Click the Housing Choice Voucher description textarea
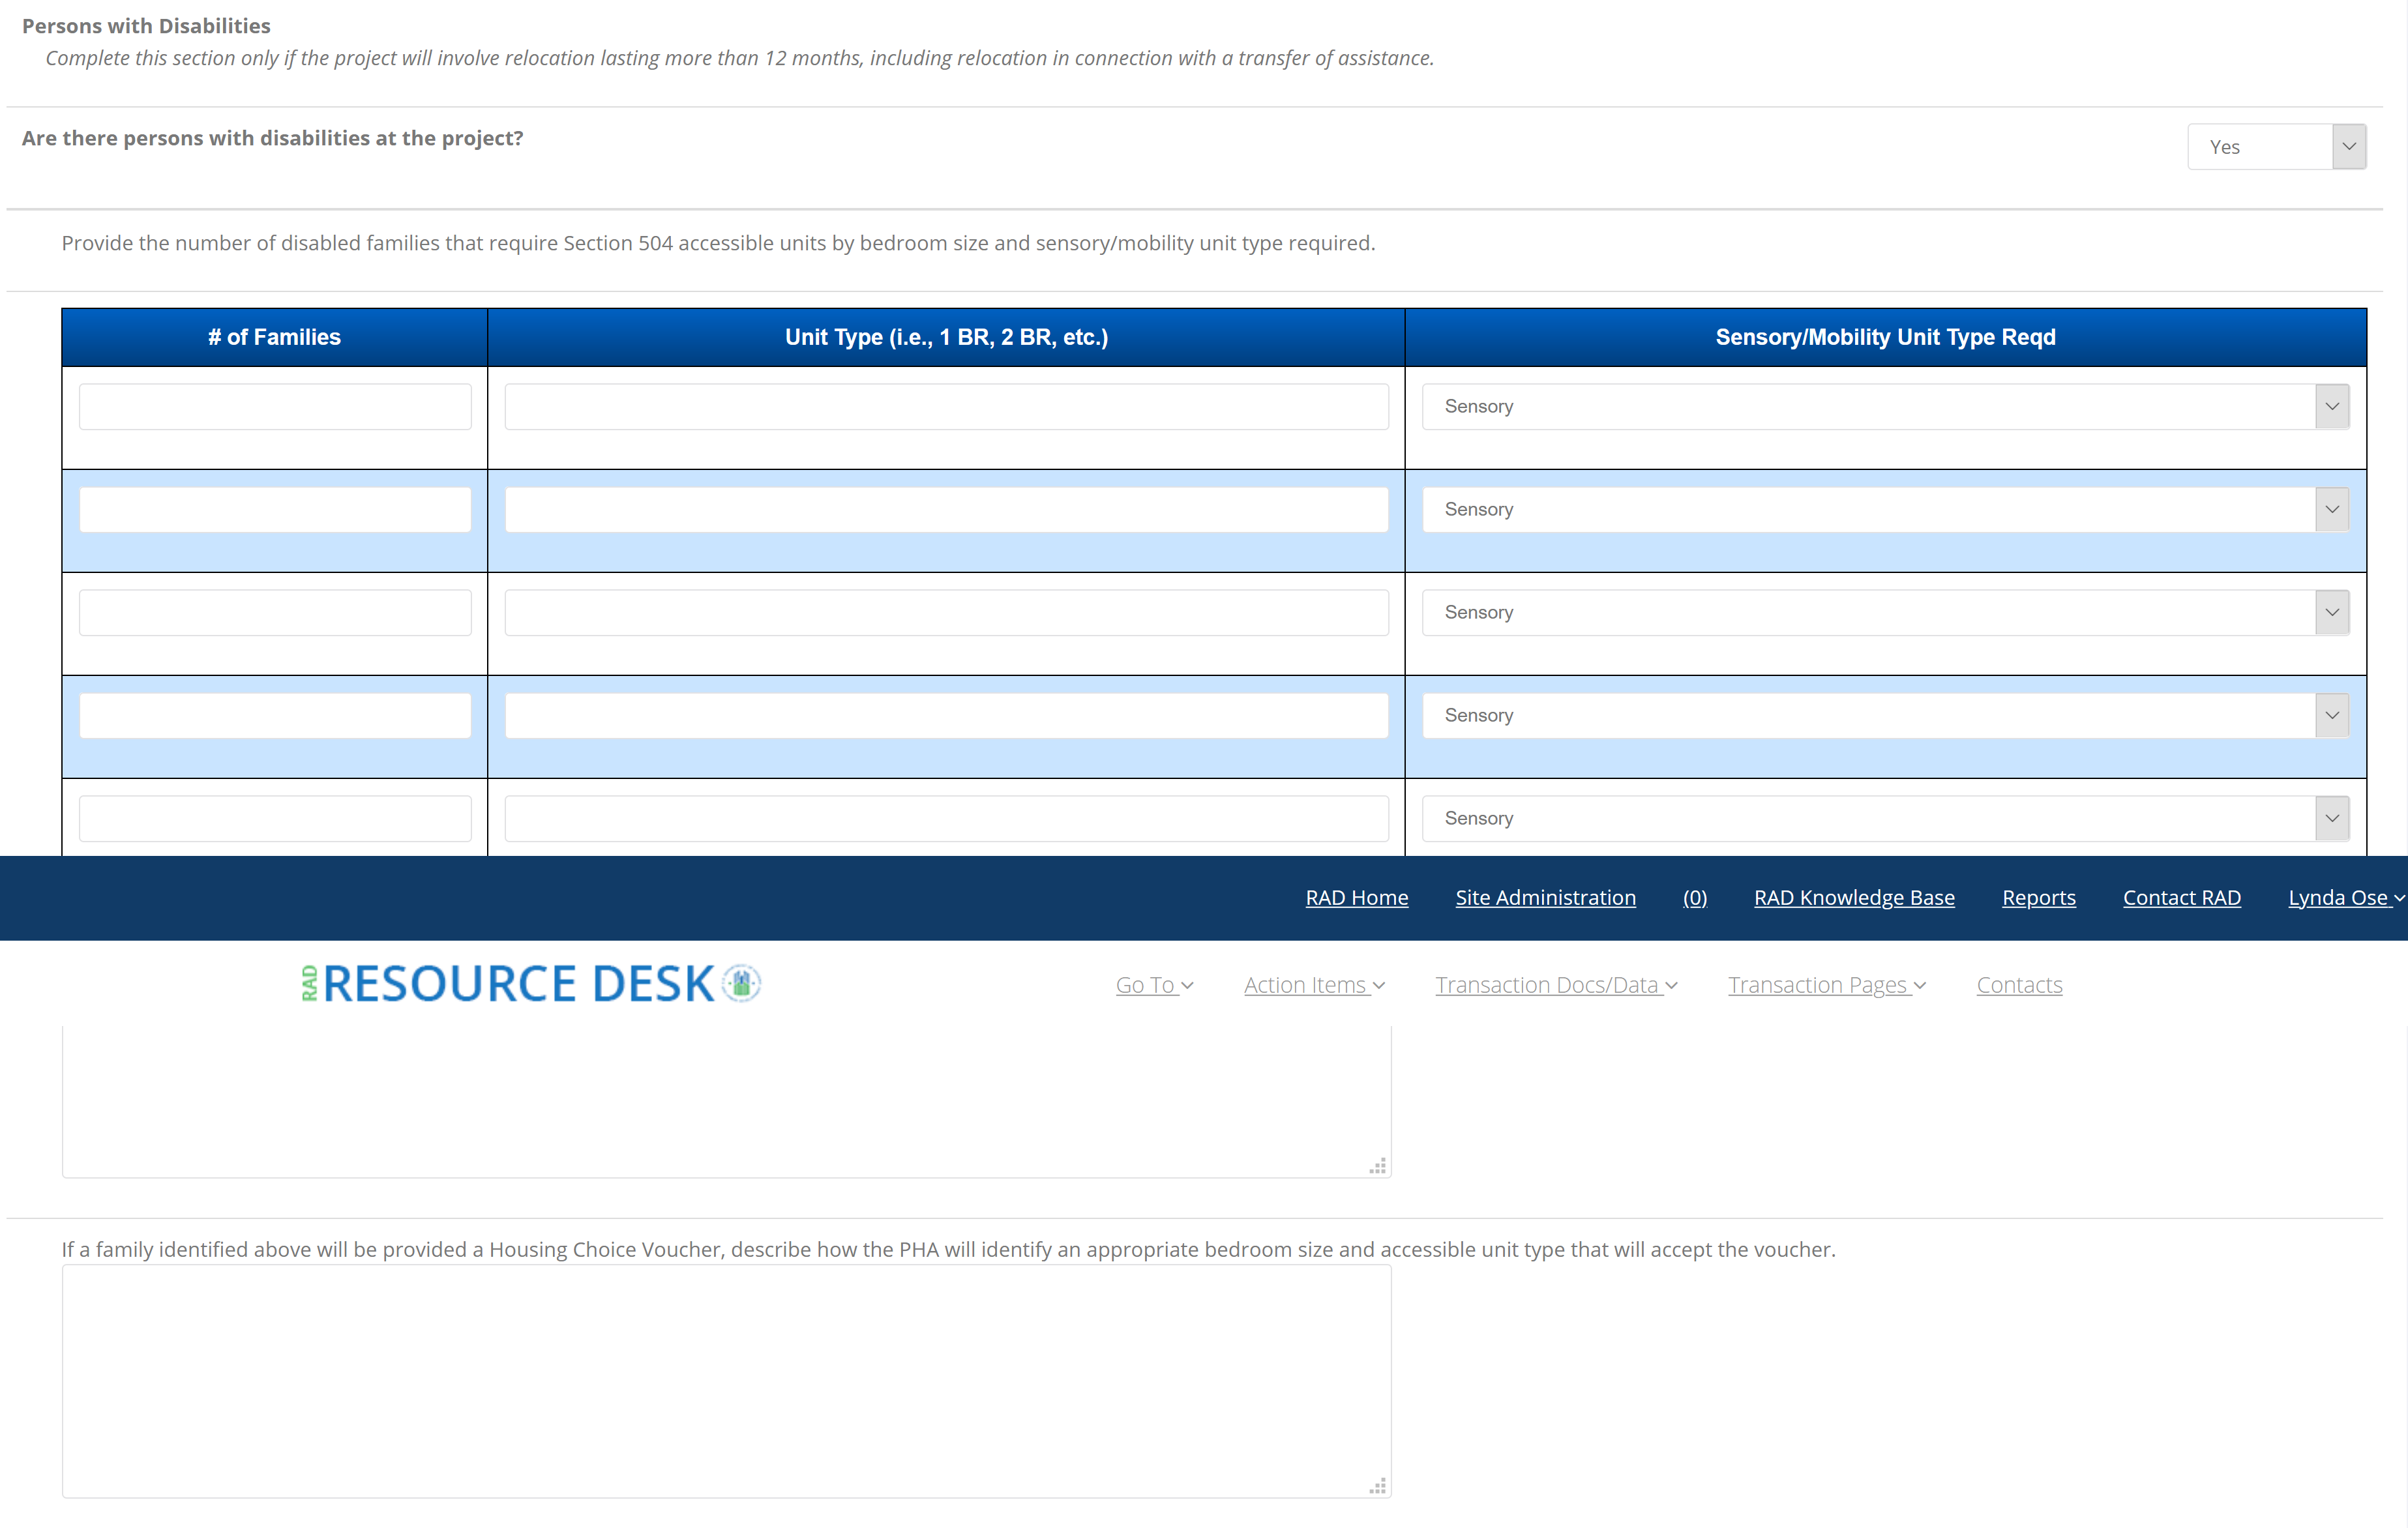 click(726, 1380)
